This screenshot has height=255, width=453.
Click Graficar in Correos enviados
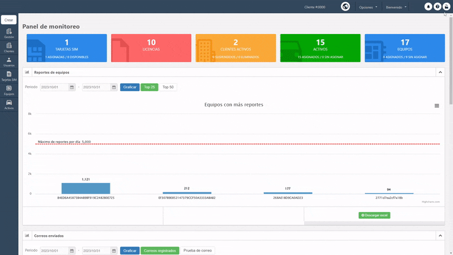[x=130, y=250]
